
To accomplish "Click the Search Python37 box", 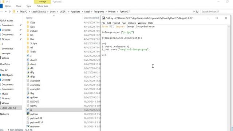I will 217,12.
